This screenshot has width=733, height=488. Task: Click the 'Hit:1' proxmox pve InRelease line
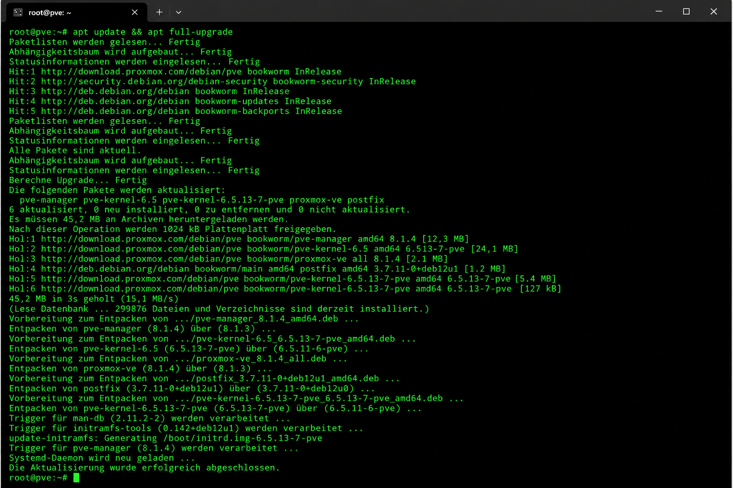[x=175, y=71]
